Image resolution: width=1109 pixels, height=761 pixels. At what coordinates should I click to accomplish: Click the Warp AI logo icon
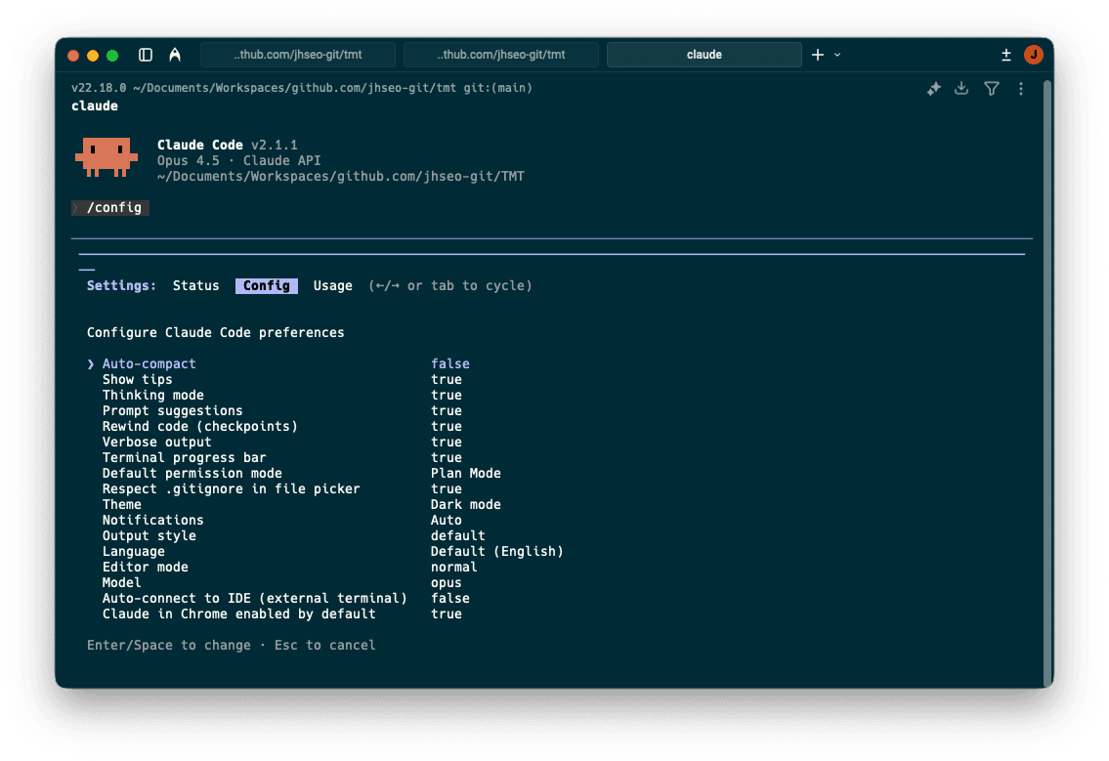click(174, 55)
